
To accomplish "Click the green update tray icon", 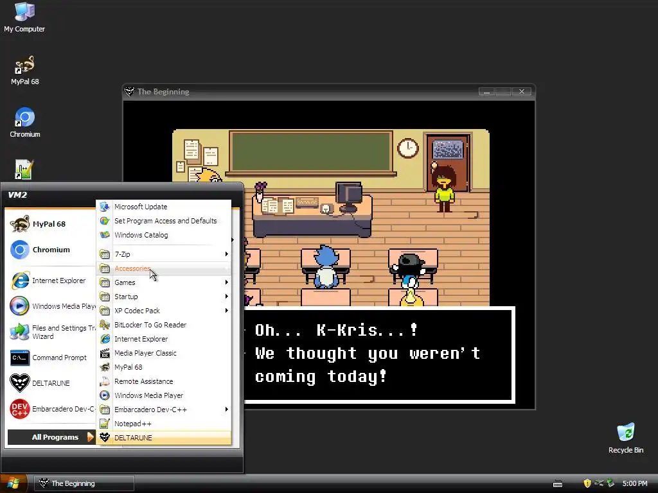I will 610,483.
